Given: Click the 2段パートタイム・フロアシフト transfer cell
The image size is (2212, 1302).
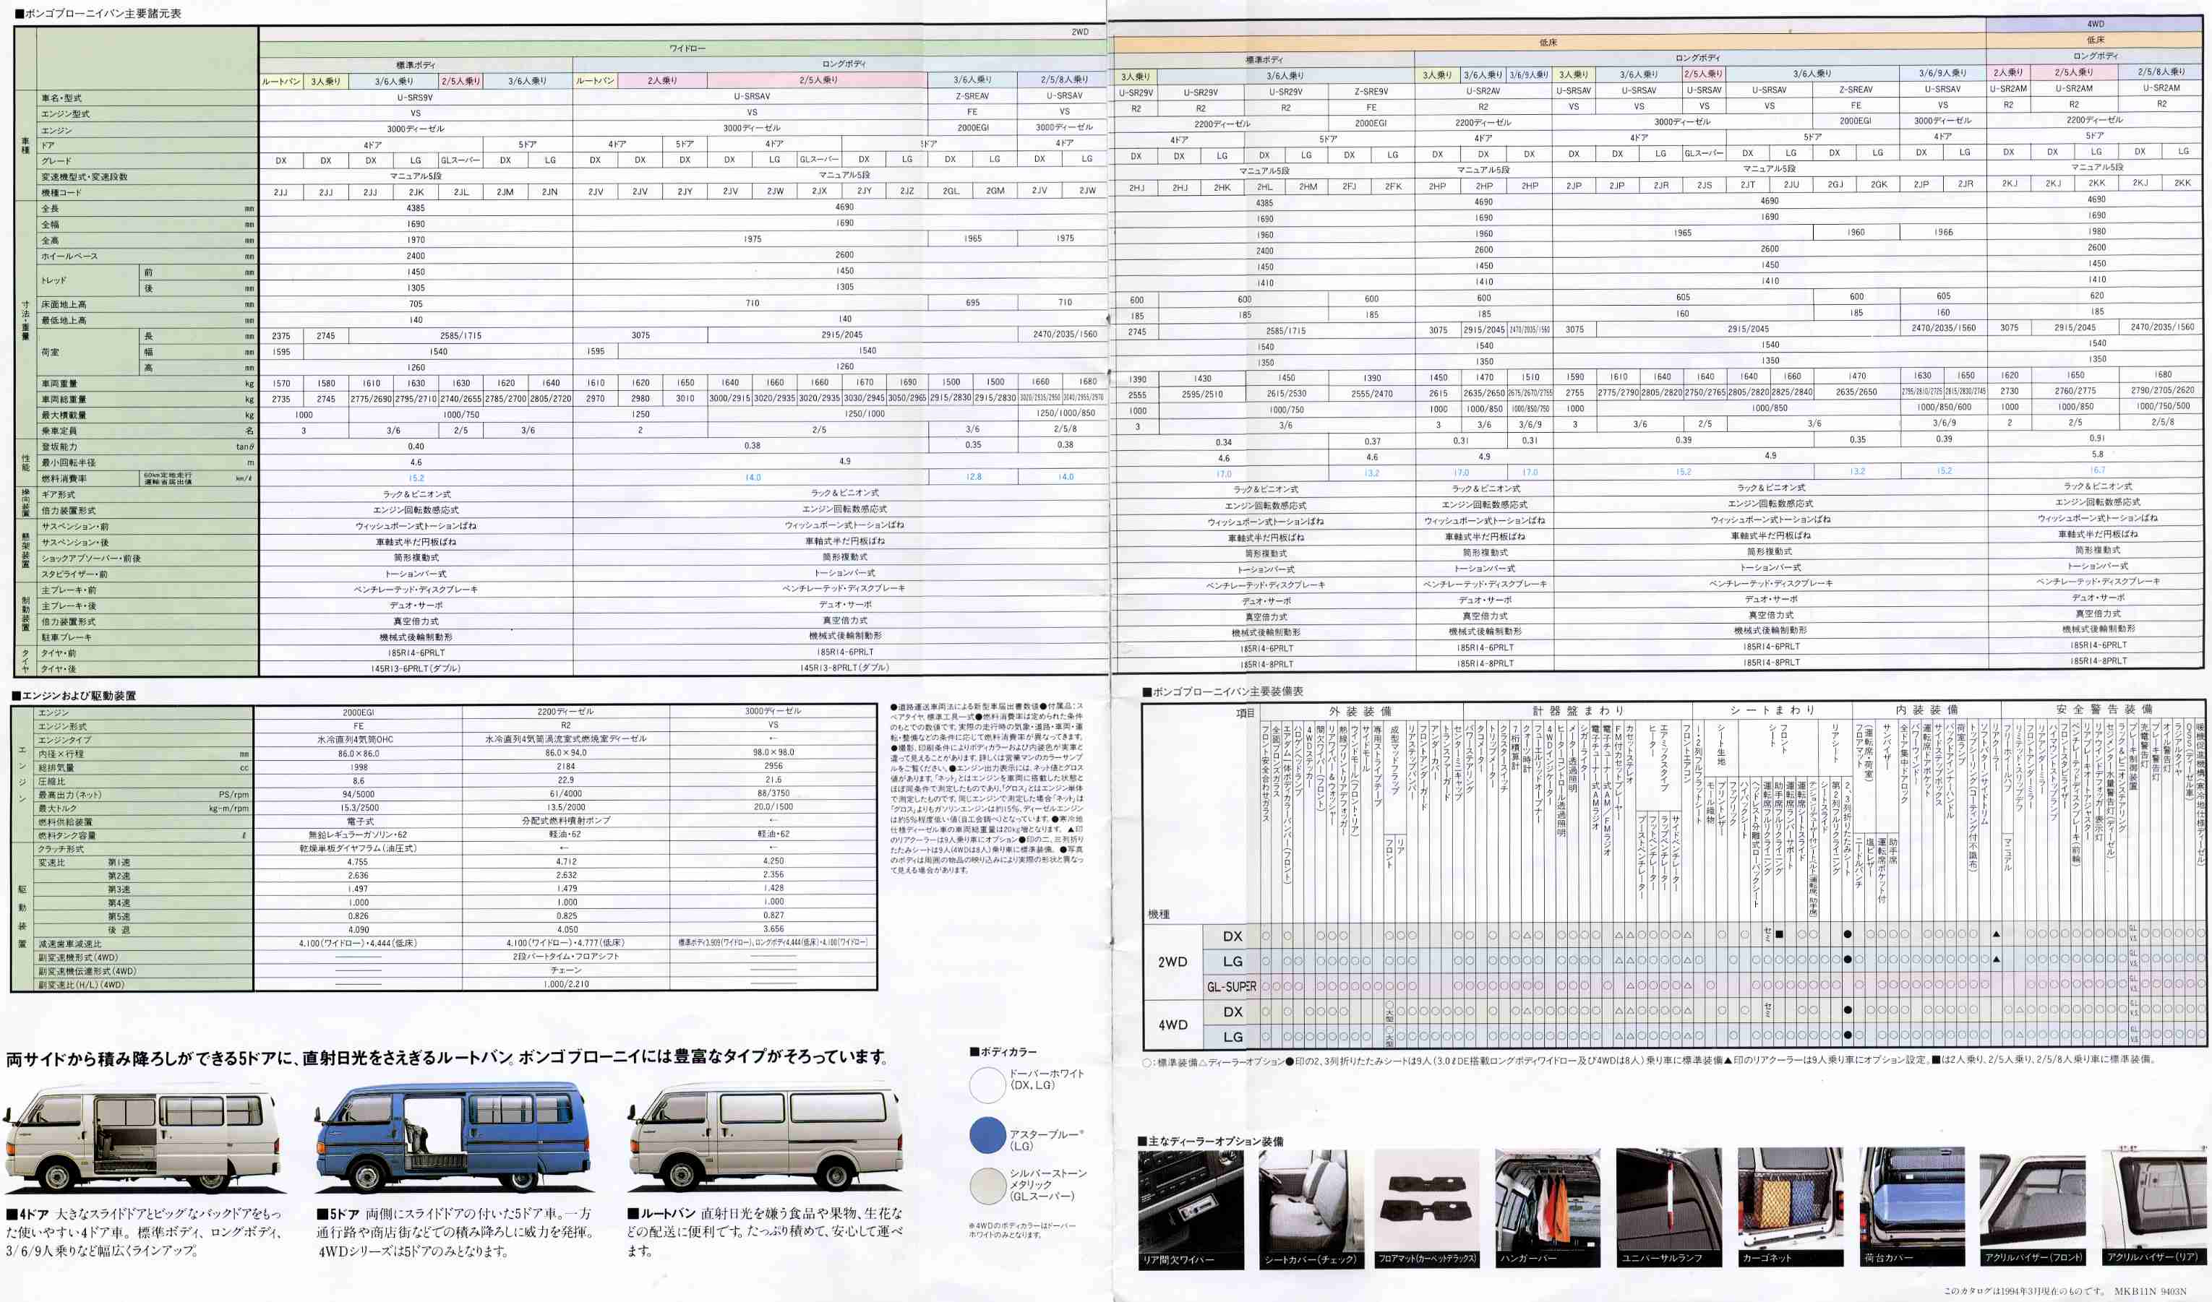Looking at the screenshot, I should tap(566, 957).
